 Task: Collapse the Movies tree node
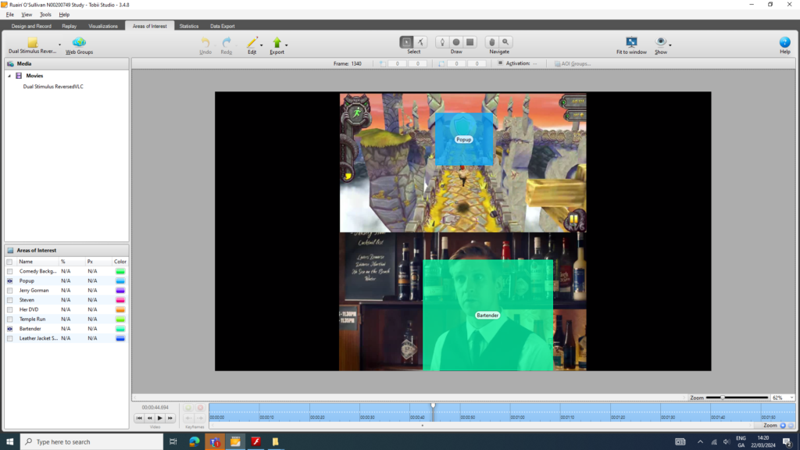pyautogui.click(x=9, y=76)
